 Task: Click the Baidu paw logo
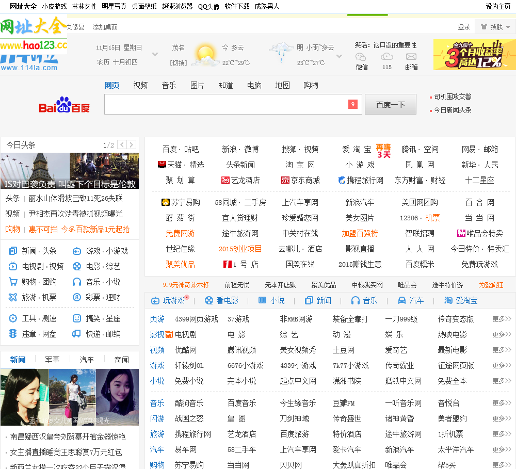pos(64,105)
